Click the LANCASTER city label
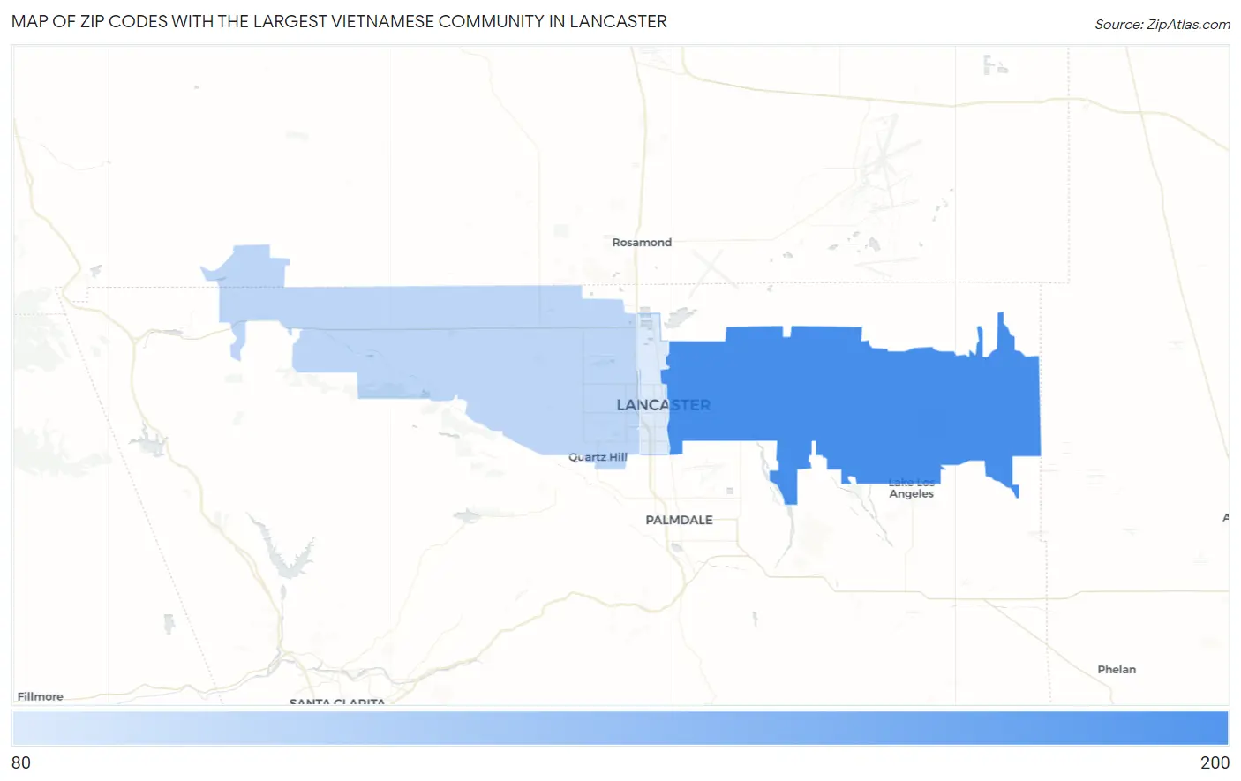This screenshot has height=781, width=1241. tap(663, 405)
